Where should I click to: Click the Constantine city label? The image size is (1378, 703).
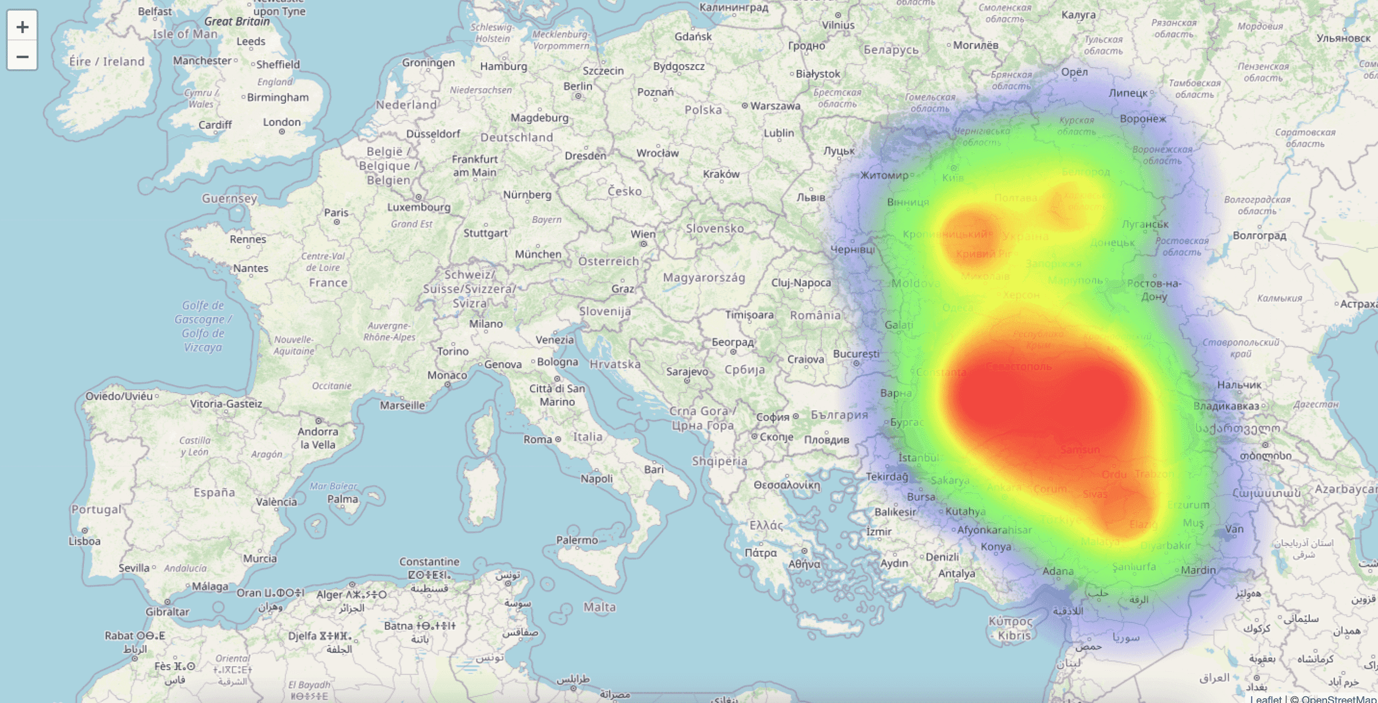point(429,561)
